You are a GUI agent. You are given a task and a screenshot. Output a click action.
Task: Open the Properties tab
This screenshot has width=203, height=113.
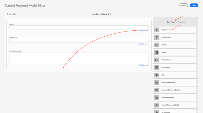tap(181, 22)
